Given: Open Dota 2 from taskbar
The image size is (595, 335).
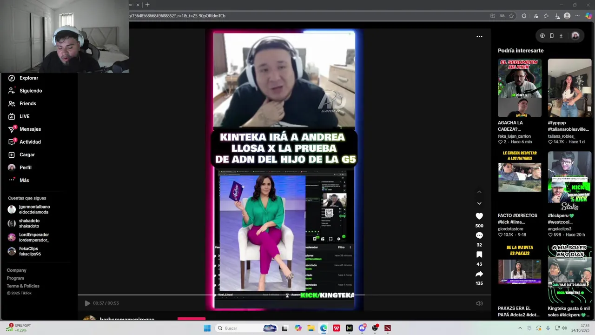Looking at the screenshot, I should point(388,328).
